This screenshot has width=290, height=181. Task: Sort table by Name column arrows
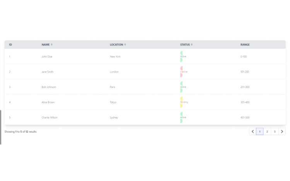(51, 44)
